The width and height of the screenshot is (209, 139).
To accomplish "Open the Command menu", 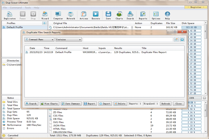I will click(x=16, y=8).
